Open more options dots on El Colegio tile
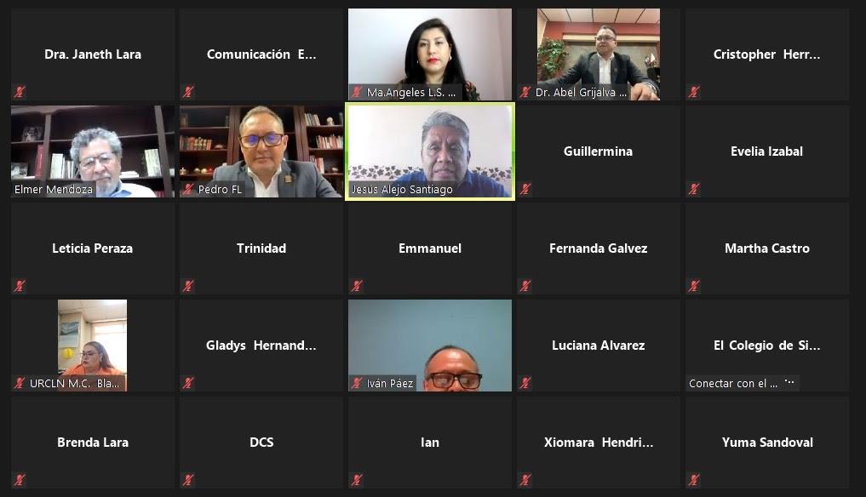The height and width of the screenshot is (497, 866). pos(789,381)
